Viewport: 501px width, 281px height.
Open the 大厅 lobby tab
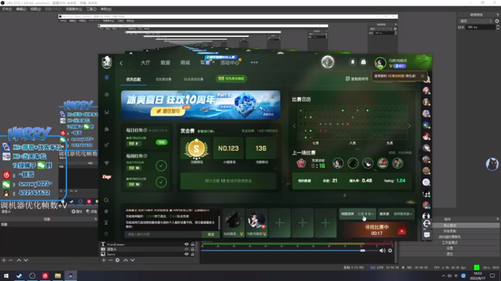click(145, 63)
